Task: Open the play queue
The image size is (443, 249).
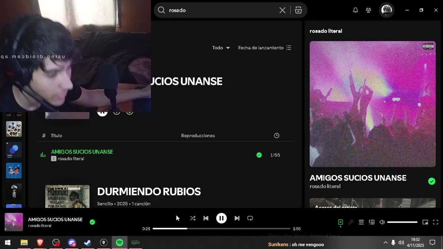Action: [361, 222]
